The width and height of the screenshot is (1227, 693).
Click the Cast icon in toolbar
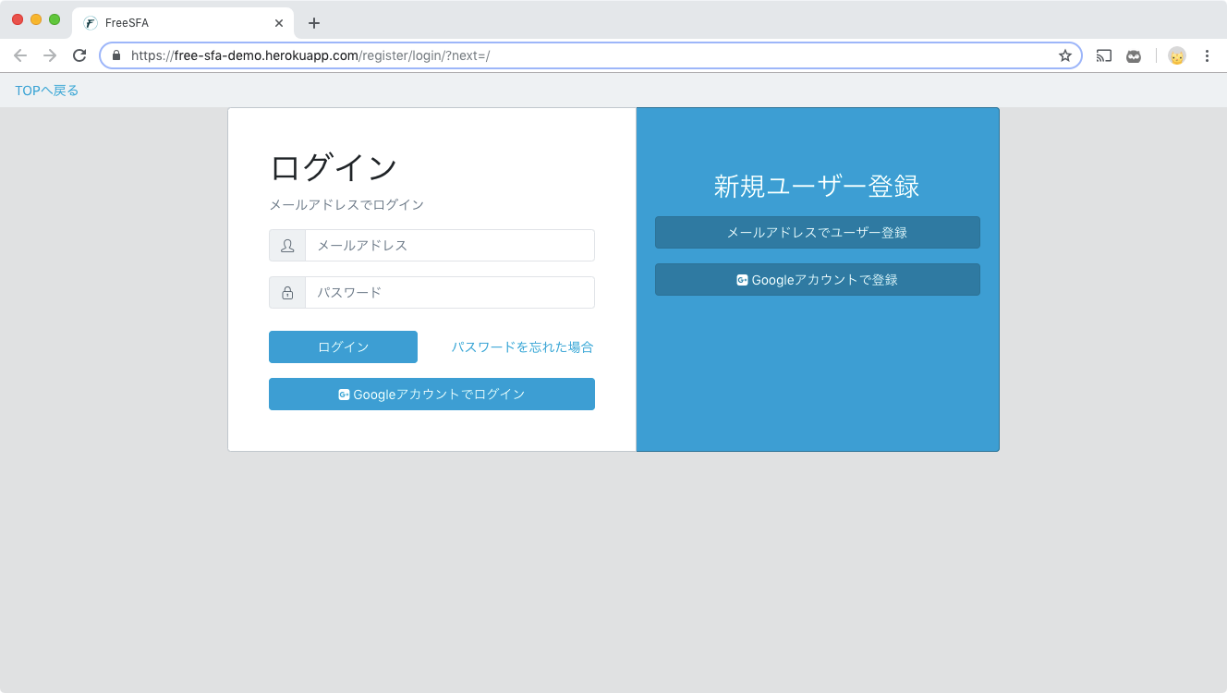(x=1104, y=55)
